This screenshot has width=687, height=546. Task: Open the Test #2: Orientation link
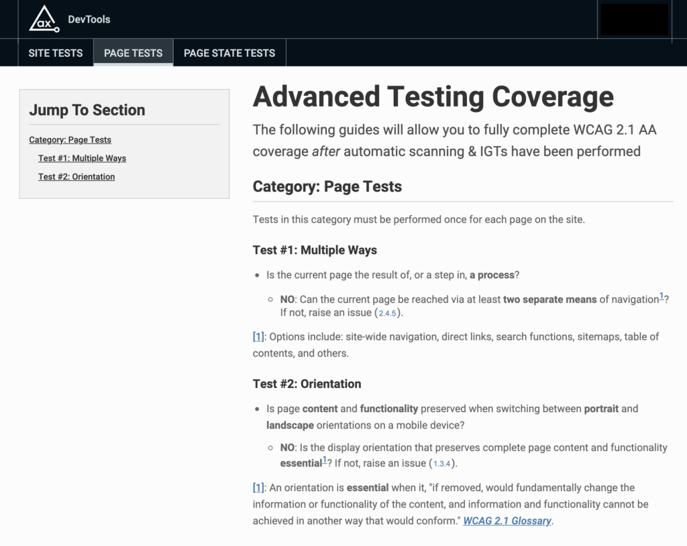click(x=76, y=176)
